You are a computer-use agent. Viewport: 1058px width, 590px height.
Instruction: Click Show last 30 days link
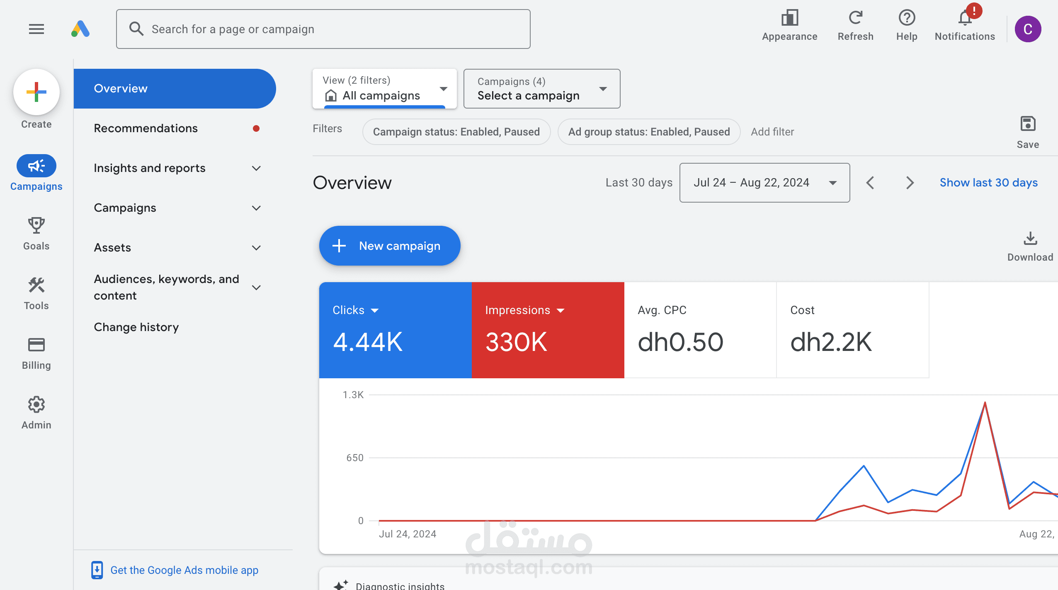pyautogui.click(x=988, y=183)
